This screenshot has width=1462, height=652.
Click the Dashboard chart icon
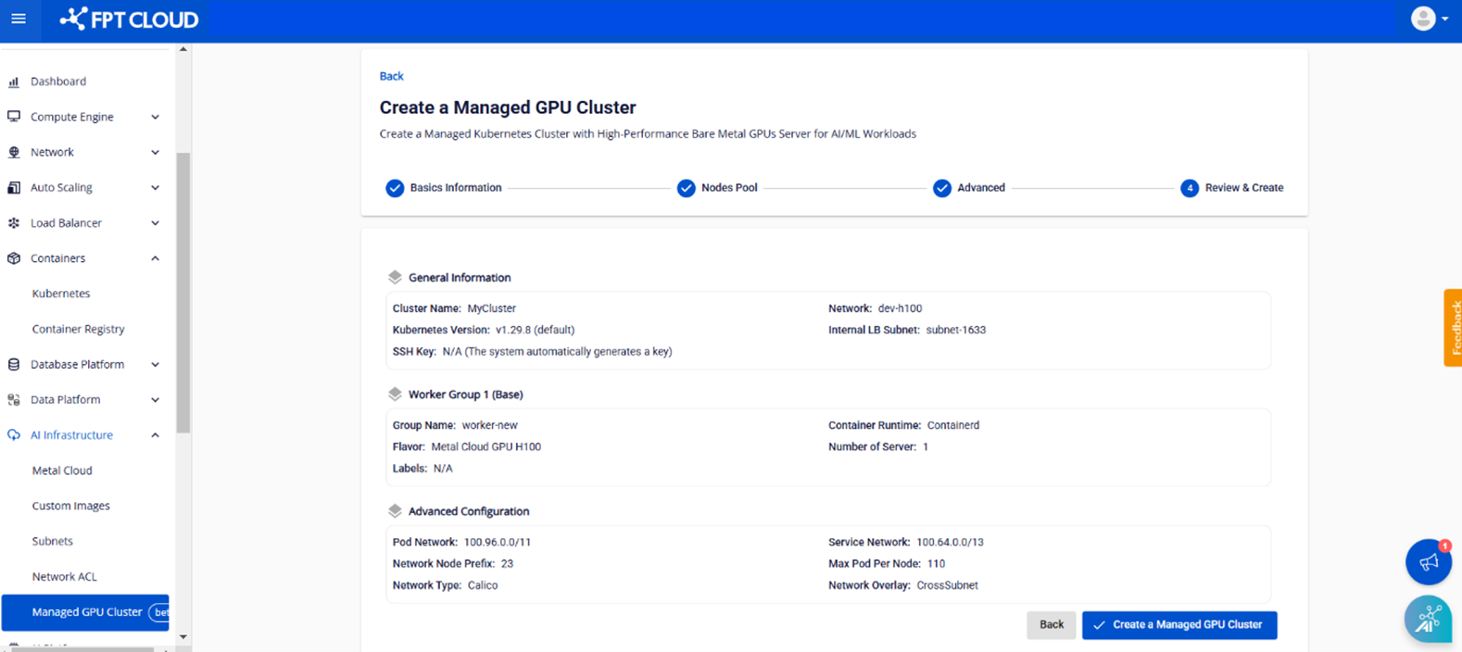coord(14,81)
